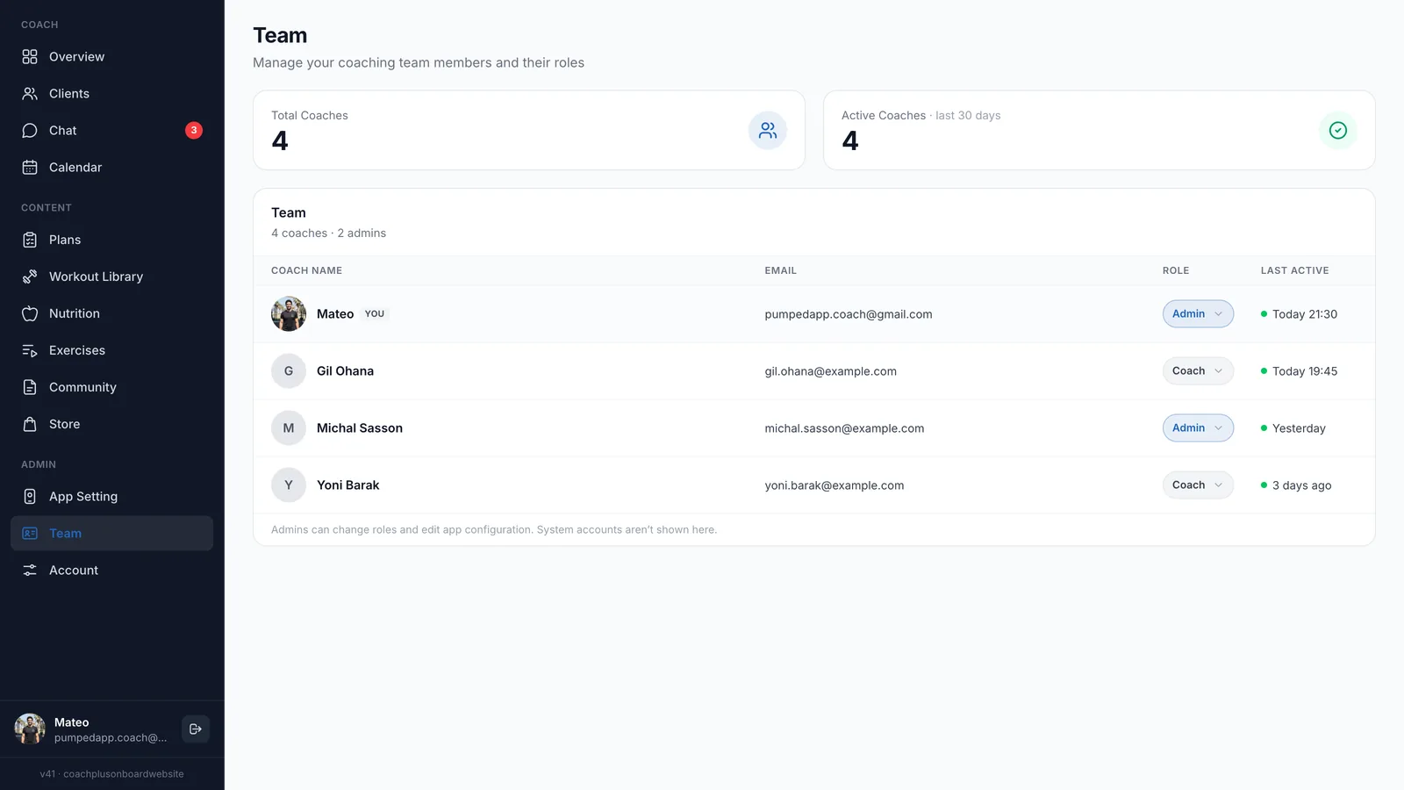Click the Chat bubble icon
Screen dimensions: 1404x790
(30, 130)
